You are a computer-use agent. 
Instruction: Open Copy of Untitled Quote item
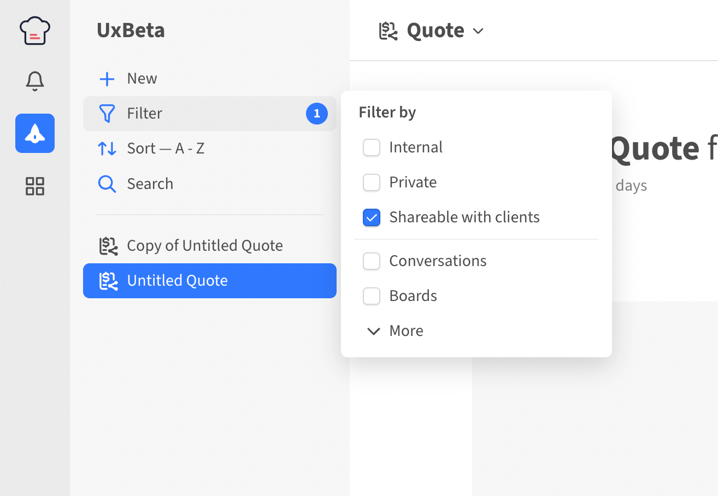[x=205, y=246]
